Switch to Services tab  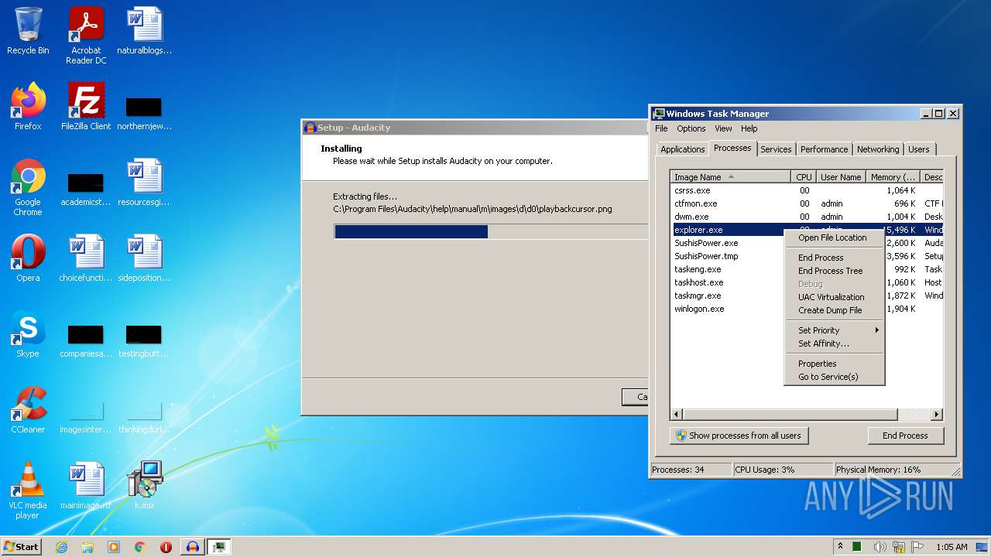coord(775,149)
